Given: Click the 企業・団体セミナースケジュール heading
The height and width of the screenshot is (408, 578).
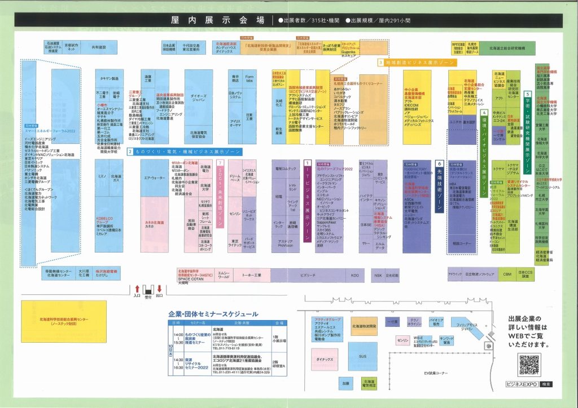Looking at the screenshot, I should tap(213, 314).
